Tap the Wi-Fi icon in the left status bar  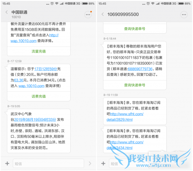[x=57, y=3]
